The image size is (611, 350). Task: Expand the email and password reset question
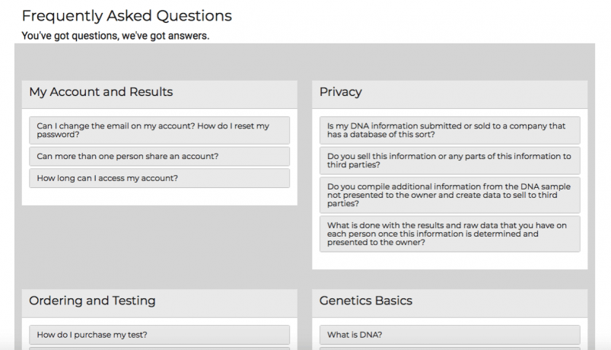click(159, 130)
